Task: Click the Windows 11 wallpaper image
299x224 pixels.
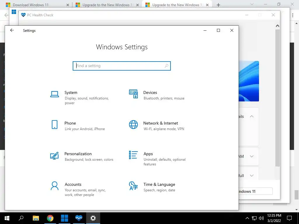Action: point(249,81)
